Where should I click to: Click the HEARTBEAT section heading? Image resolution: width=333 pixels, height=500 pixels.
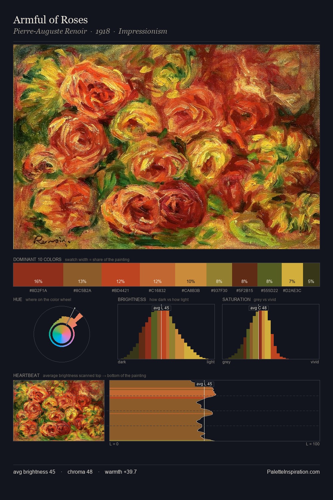[26, 375]
